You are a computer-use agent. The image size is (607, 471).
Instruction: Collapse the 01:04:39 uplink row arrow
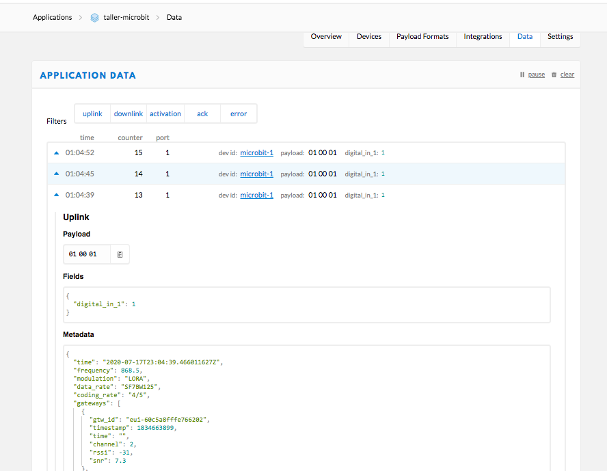click(x=57, y=195)
